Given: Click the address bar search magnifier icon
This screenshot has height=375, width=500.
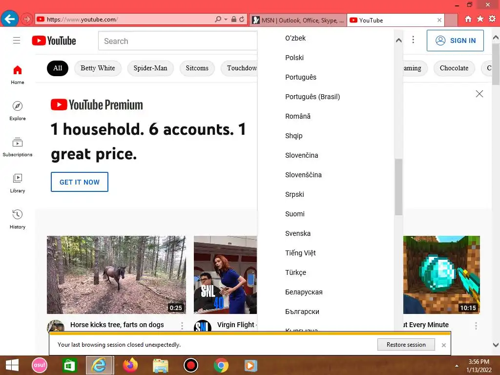Looking at the screenshot, I should 218,20.
